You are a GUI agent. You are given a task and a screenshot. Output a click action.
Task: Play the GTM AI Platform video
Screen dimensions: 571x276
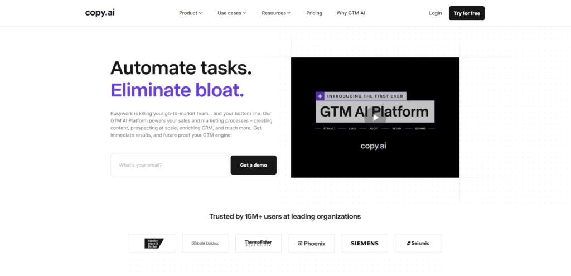[375, 117]
